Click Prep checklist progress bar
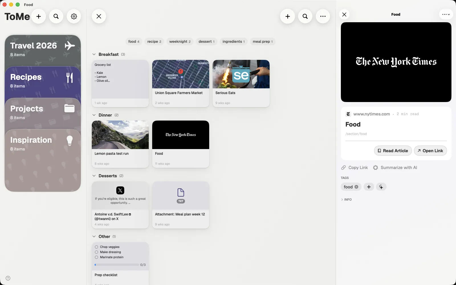456x285 pixels. (117, 265)
